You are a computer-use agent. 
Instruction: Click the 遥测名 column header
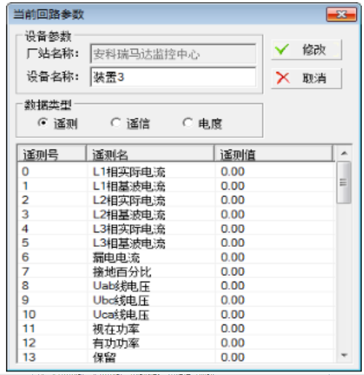click(x=150, y=154)
